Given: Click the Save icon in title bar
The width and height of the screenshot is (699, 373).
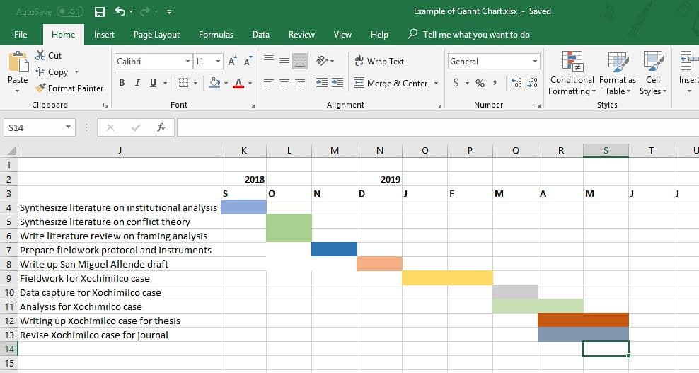Looking at the screenshot, I should click(x=100, y=11).
